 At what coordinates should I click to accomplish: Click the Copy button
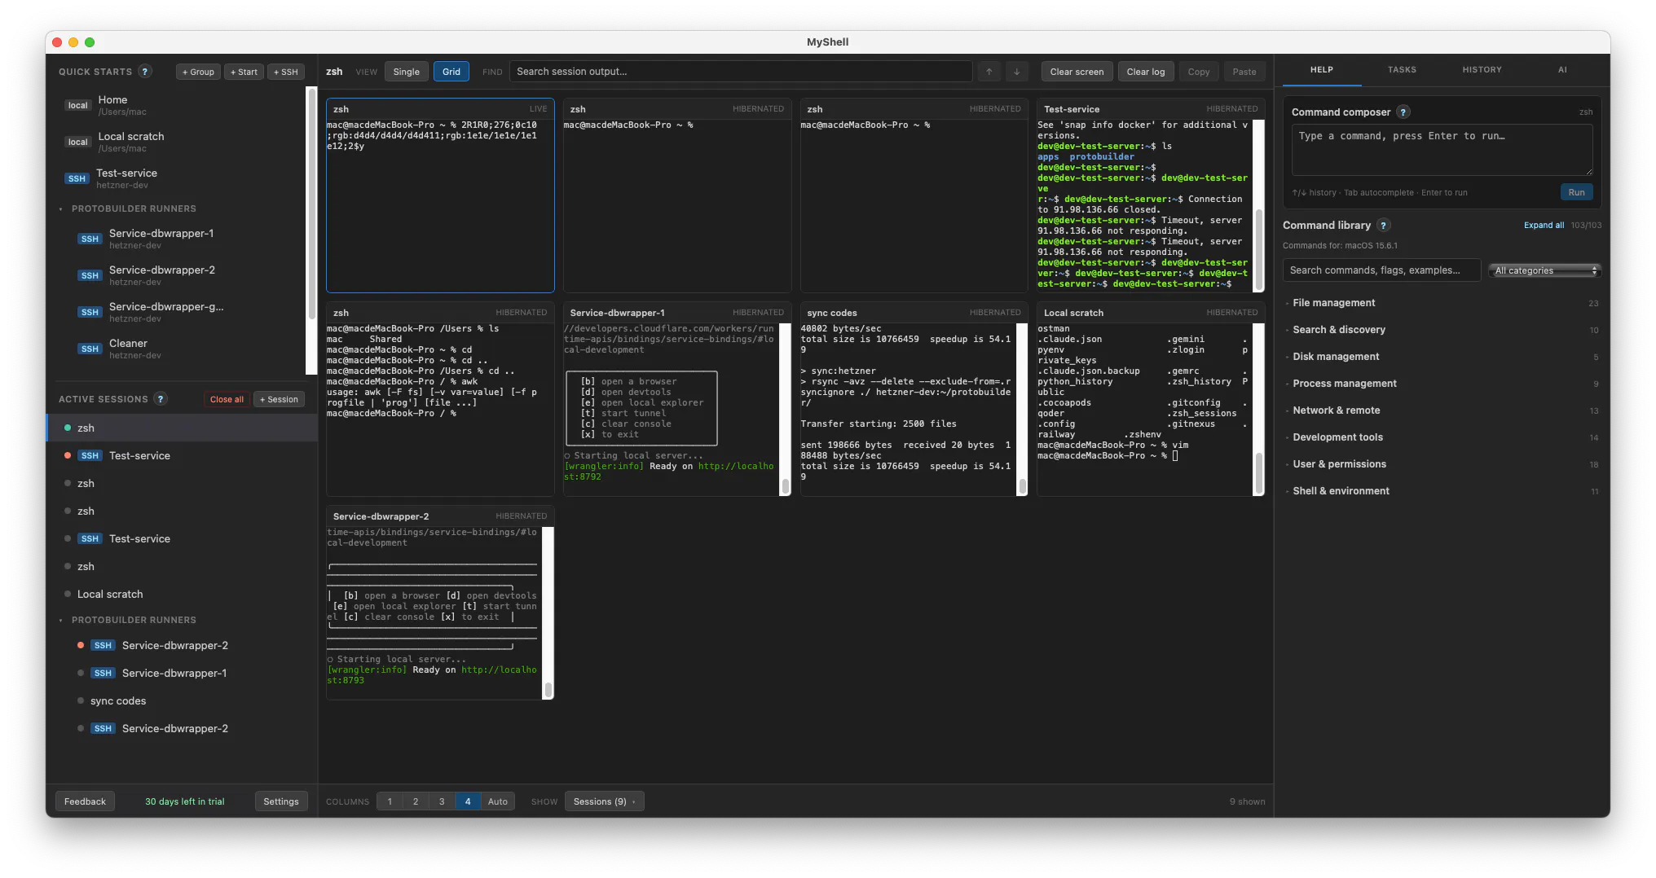click(x=1199, y=72)
